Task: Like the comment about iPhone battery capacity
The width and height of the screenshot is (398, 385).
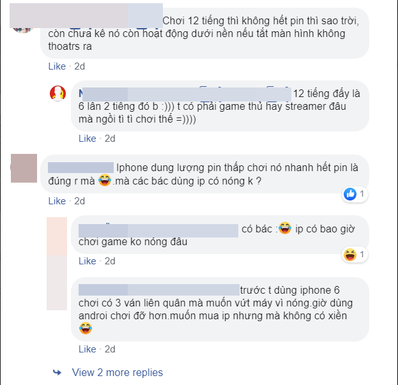Action: click(57, 201)
